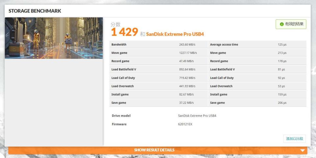Image resolution: width=316 pixels, height=158 pixels.
Task: Click the 有效的结果 valid result badge
Action: [x=291, y=24]
